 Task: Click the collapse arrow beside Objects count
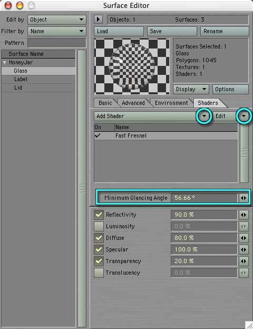tap(98, 20)
